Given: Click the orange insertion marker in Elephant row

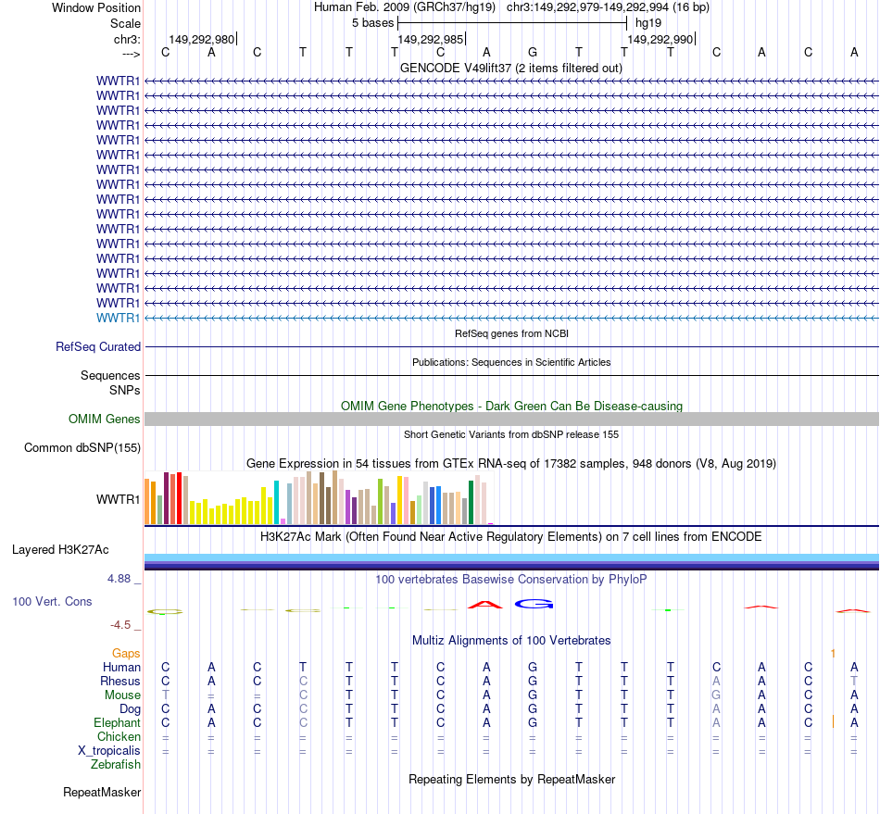Looking at the screenshot, I should pos(833,722).
